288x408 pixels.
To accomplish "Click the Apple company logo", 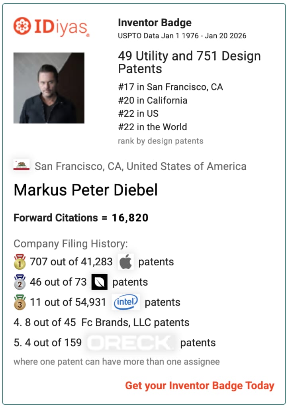I will [x=126, y=262].
